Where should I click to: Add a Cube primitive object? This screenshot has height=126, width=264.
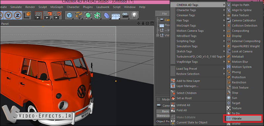(x=69, y=16)
